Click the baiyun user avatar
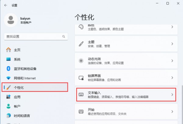Viewport: 183px width, 124px height. click(11, 20)
